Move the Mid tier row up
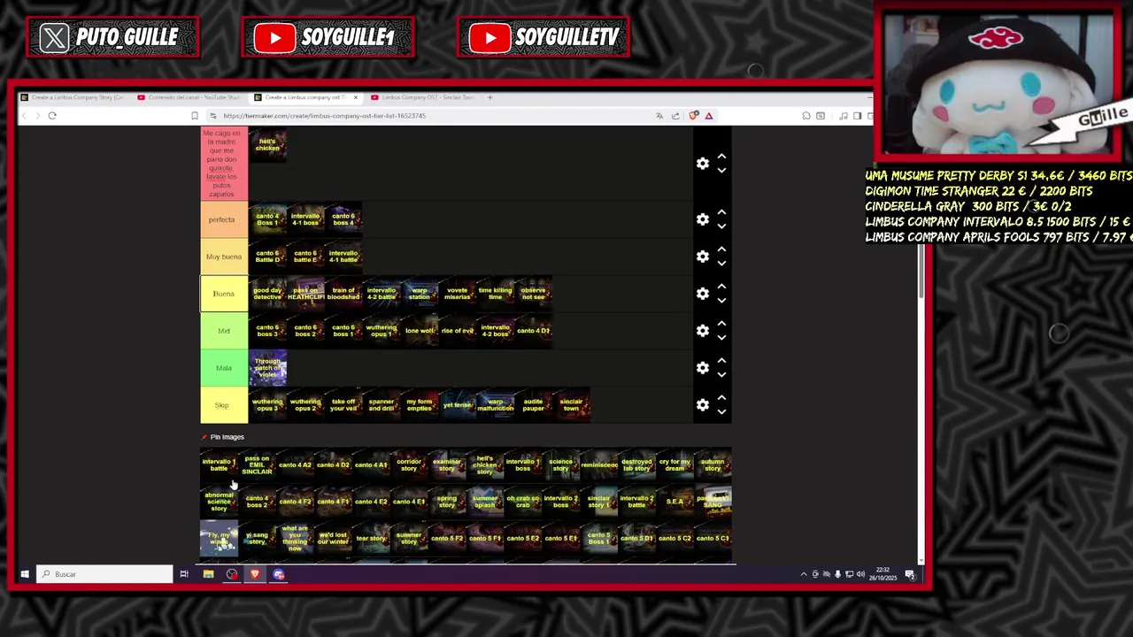 click(721, 324)
